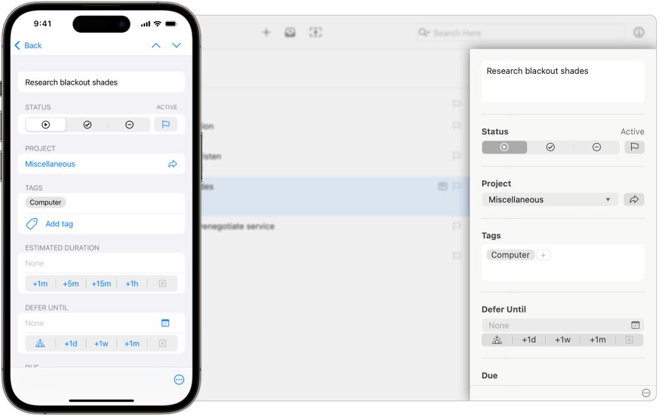This screenshot has height=416, width=660.
Task: Defer by +1m in Mac inspector
Action: point(597,340)
